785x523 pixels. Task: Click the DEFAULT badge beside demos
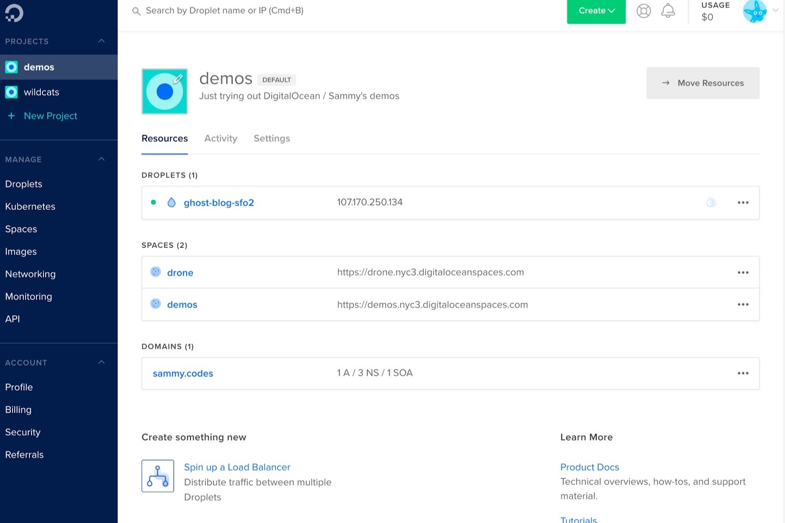click(276, 80)
